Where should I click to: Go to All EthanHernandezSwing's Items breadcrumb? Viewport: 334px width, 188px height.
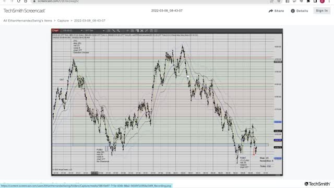[28, 21]
